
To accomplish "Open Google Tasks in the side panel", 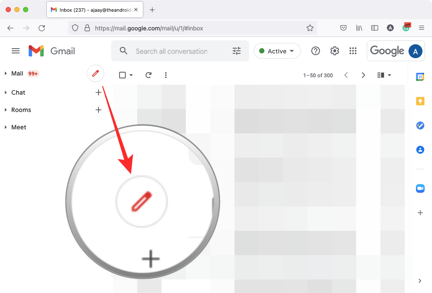I will [x=420, y=125].
